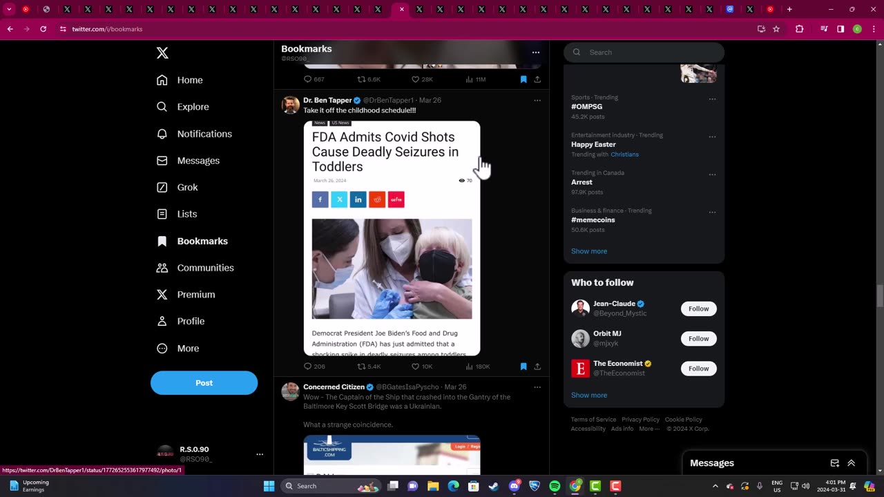Viewport: 884px width, 497px height.
Task: Share Dr. Ben Tapper tweet
Action: 537,367
